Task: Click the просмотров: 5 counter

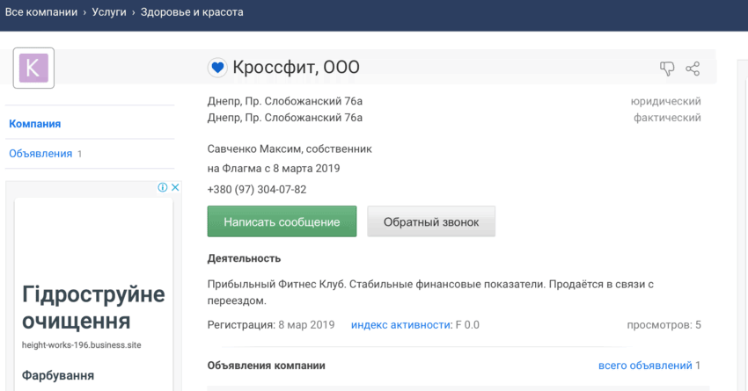Action: (664, 325)
